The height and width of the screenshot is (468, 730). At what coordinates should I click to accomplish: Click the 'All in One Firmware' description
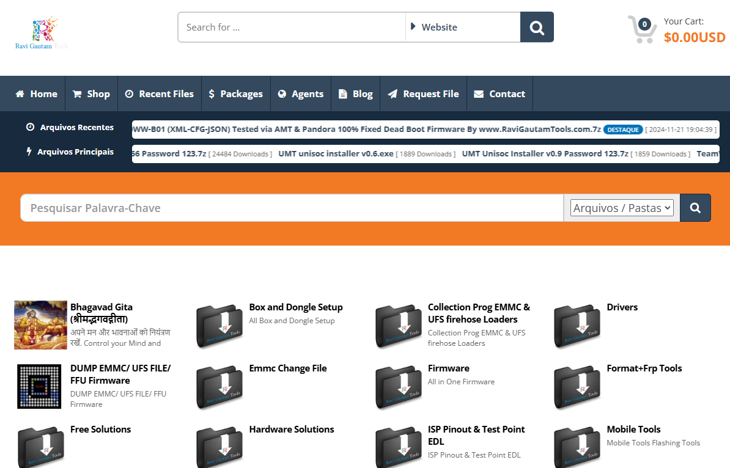[462, 381]
